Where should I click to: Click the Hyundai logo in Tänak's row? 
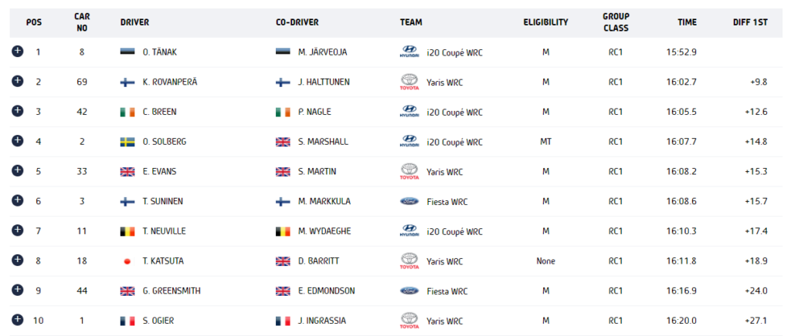tap(409, 52)
